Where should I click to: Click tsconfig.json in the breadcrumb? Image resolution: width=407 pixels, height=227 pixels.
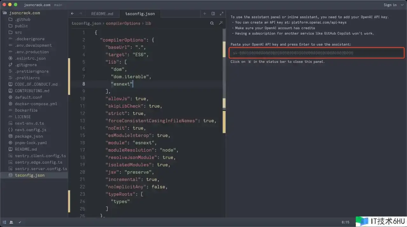pos(86,23)
